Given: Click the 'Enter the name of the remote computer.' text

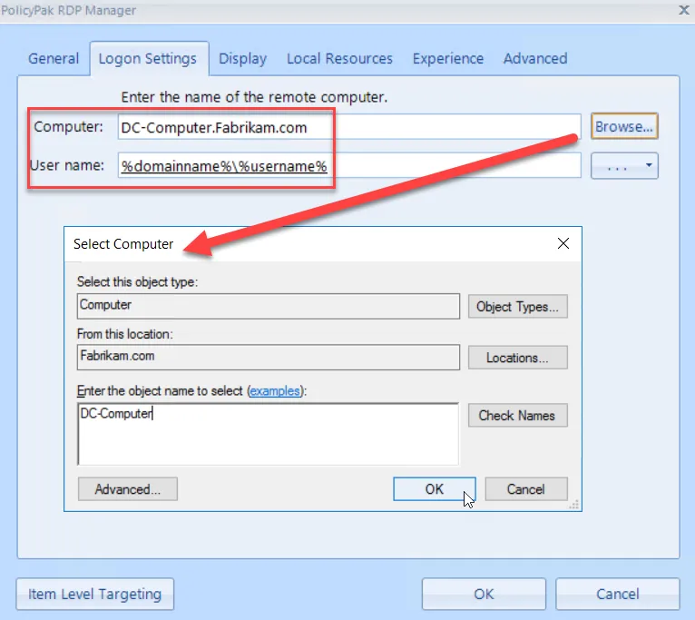Looking at the screenshot, I should 254,97.
